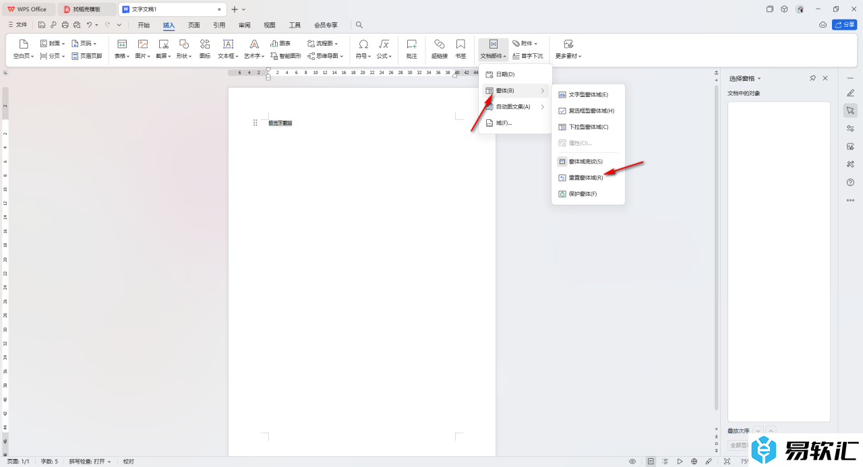Choose 文字型窗体域(E)
863x467 pixels.
[588, 94]
